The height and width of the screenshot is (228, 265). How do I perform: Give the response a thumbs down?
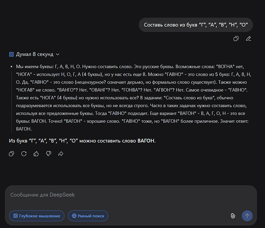(49, 154)
